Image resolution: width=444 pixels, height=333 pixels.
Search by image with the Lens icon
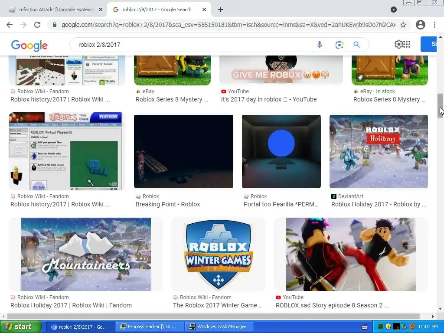click(x=339, y=45)
